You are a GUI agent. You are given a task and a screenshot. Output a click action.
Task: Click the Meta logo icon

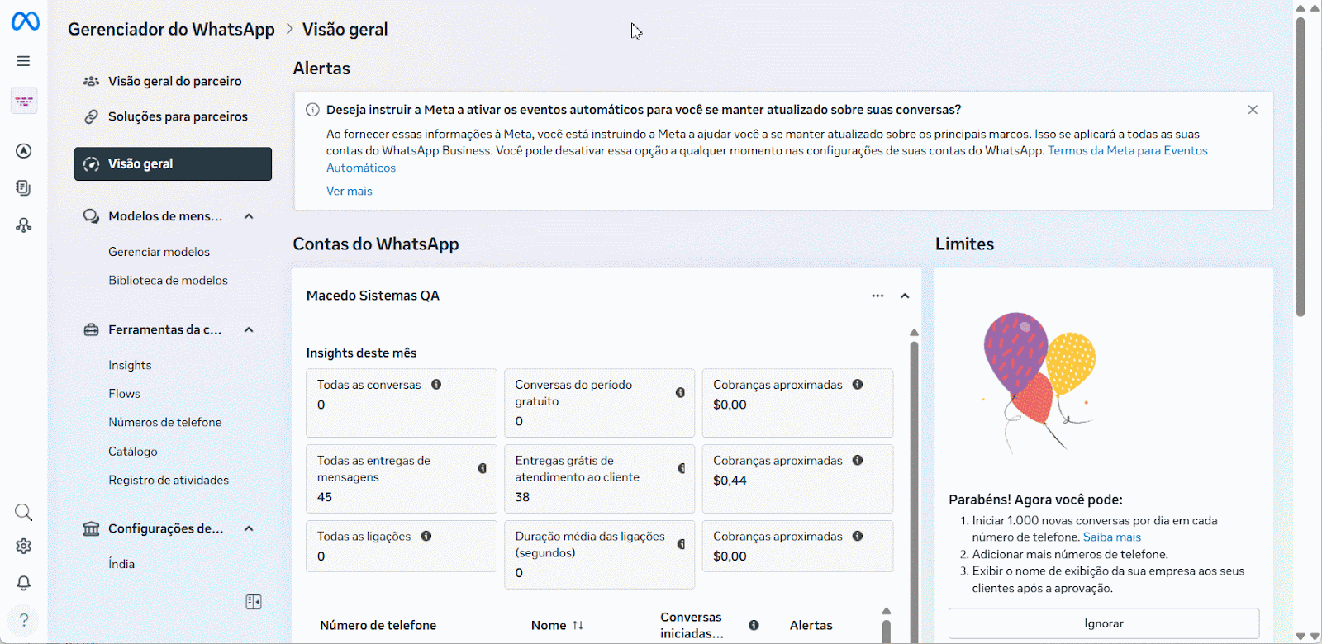[25, 21]
